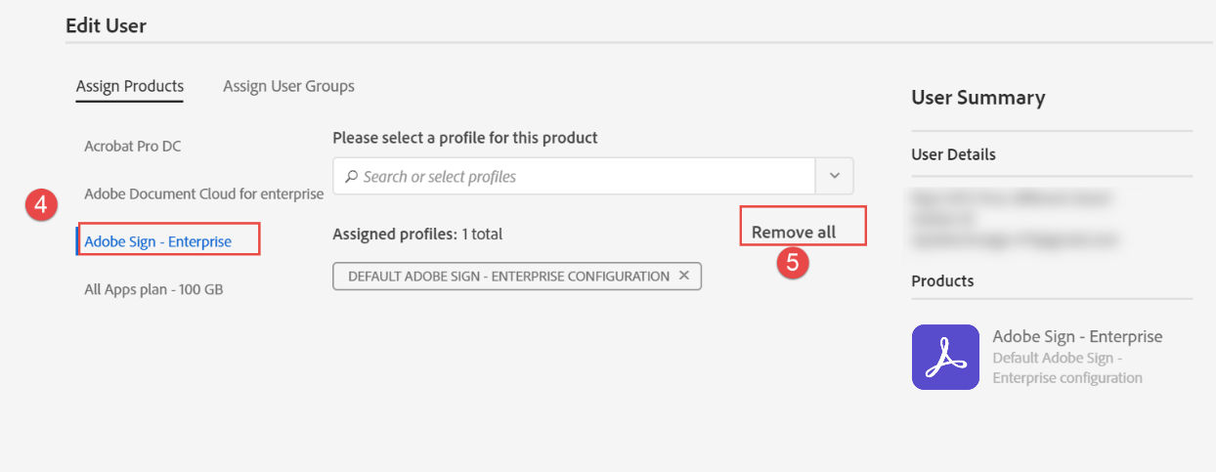Click the search magnifier icon in profiles field
The width and height of the screenshot is (1216, 472).
click(x=351, y=177)
